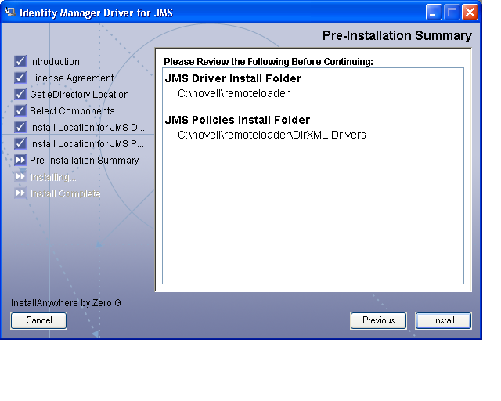Click the installer icon in title bar
The height and width of the screenshot is (401, 501).
click(x=10, y=13)
